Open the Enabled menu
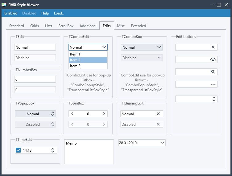This screenshot has height=176, width=232. pos(11,13)
